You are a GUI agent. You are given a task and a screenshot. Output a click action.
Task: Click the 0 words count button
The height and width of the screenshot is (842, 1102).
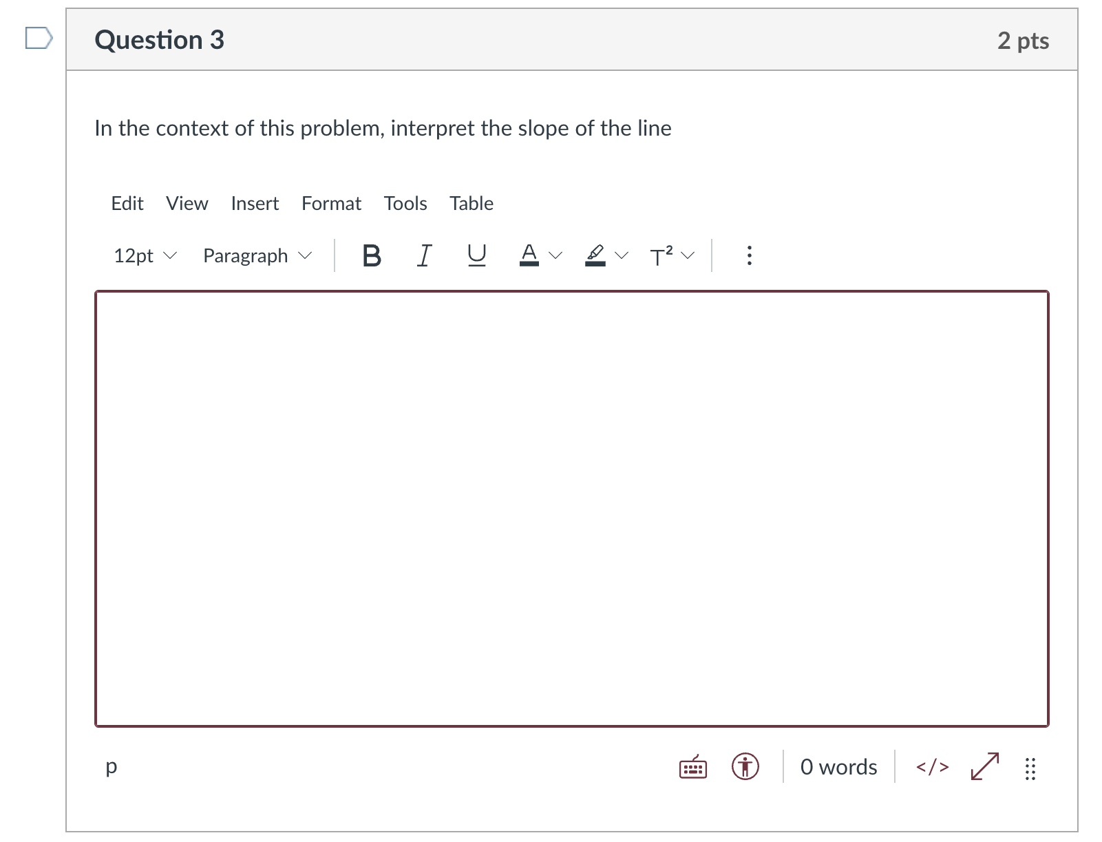click(838, 767)
